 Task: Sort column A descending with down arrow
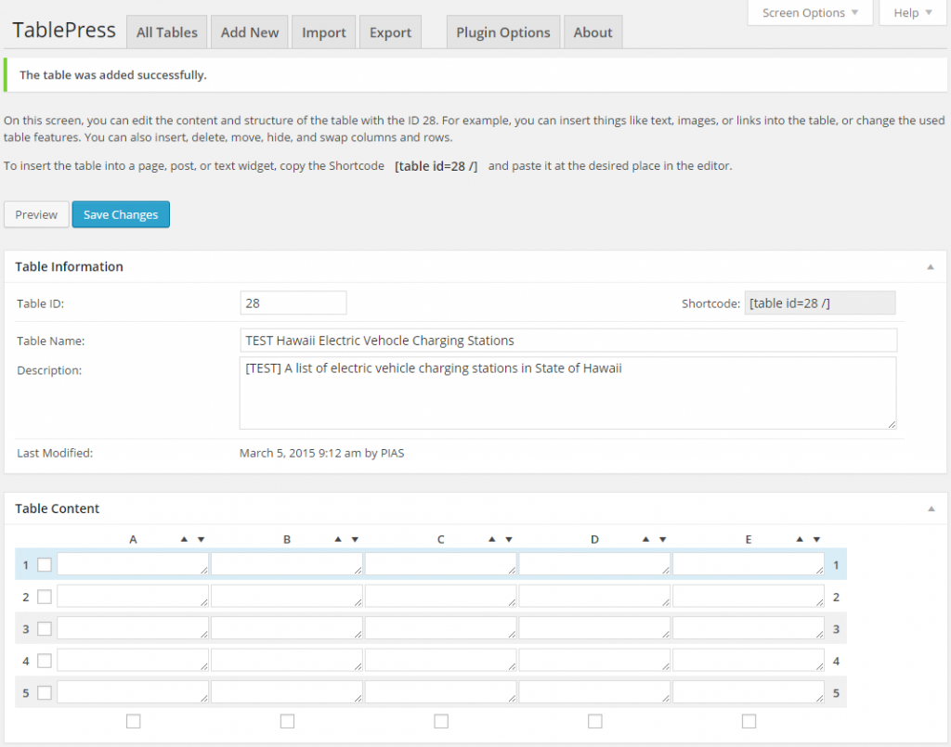point(201,539)
